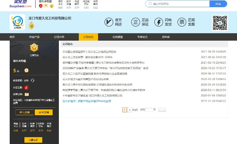This screenshot has width=237, height=144.
Task: Click the QR code image in header
Action: (220, 22)
